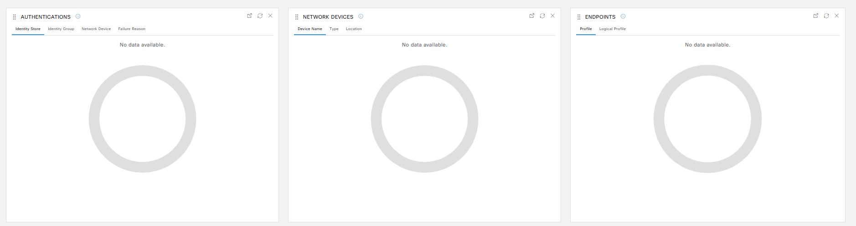
Task: Click the ENDPOINTS dashlet title
Action: 600,17
